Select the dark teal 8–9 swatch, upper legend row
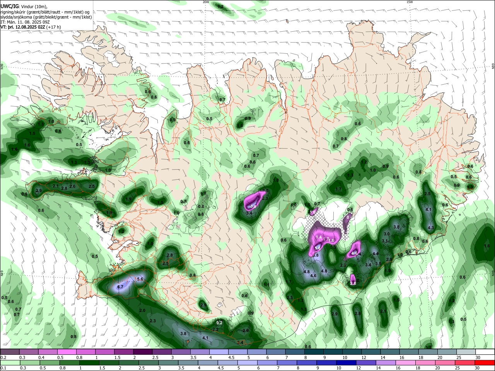The height and width of the screenshot is (371, 495). (x=314, y=352)
